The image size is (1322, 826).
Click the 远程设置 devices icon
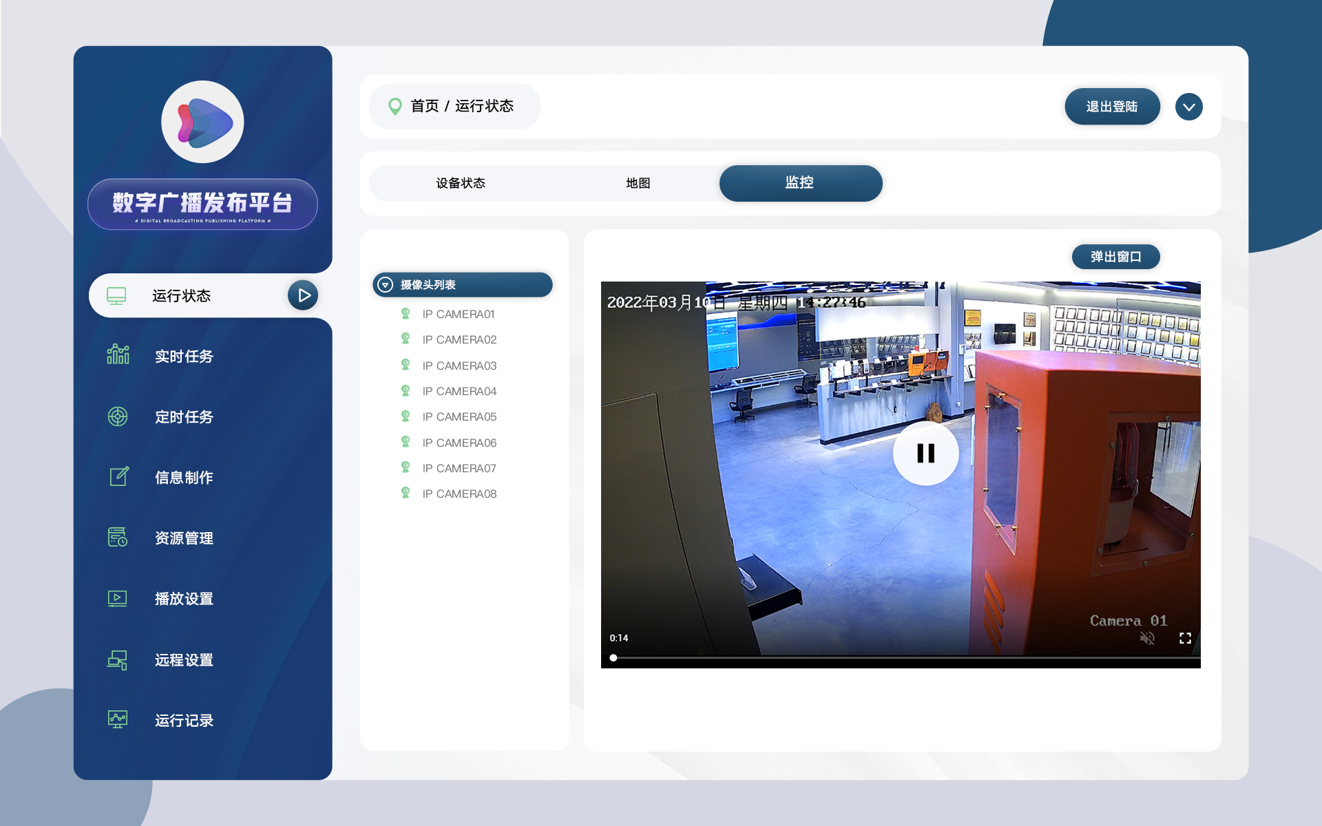[118, 659]
